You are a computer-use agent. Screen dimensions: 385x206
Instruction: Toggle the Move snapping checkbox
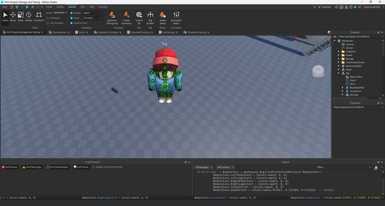coord(71,18)
